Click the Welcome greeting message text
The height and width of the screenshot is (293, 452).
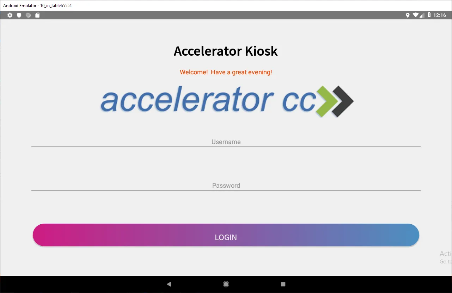point(226,72)
